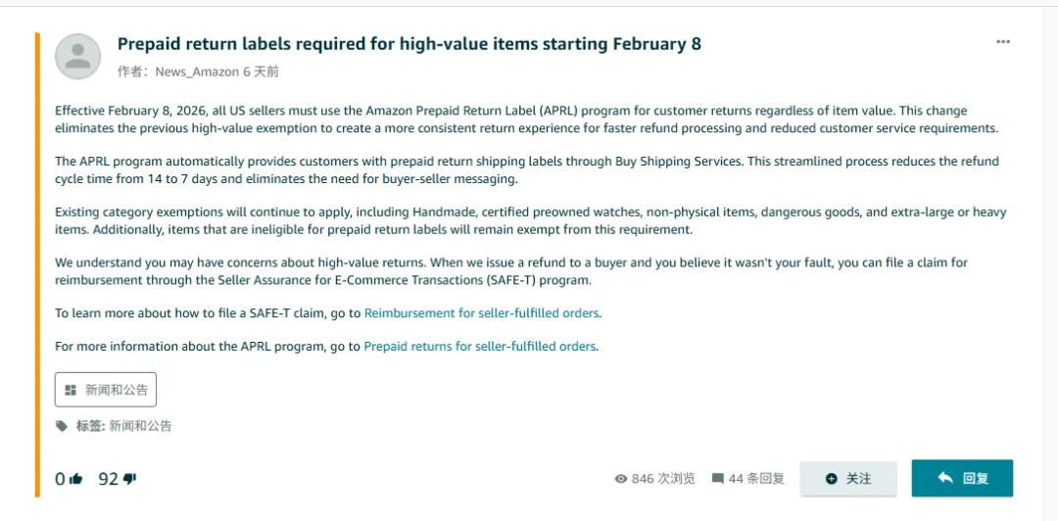Click the 846 次浏览 view count
The width and height of the screenshot is (1058, 521).
663,479
